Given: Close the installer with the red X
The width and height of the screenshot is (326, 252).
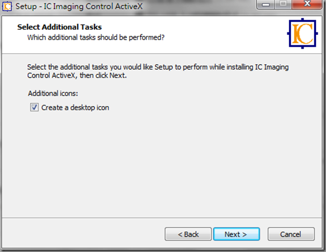Looking at the screenshot, I should pyautogui.click(x=307, y=4).
